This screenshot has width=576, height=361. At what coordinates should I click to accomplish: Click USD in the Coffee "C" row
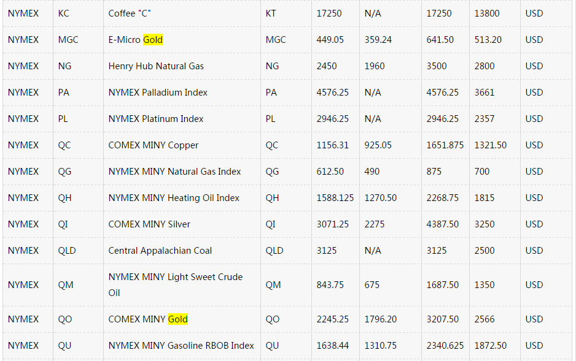tap(534, 13)
